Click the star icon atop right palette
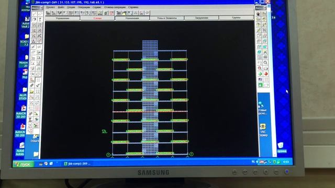 click(x=258, y=14)
